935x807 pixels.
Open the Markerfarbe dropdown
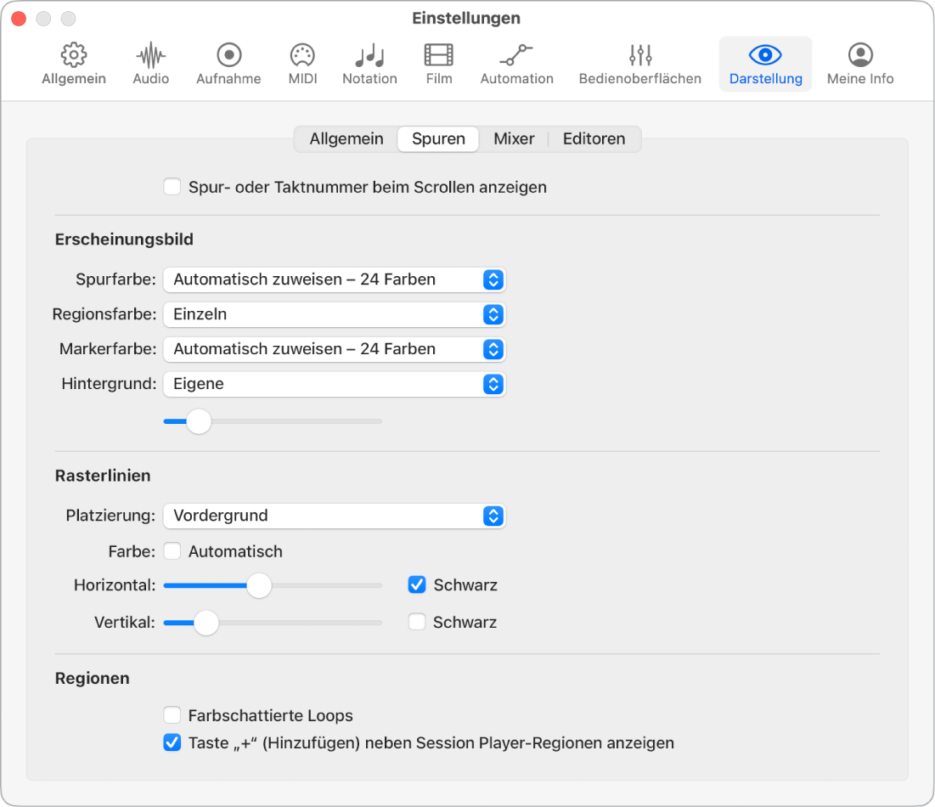pyautogui.click(x=335, y=349)
